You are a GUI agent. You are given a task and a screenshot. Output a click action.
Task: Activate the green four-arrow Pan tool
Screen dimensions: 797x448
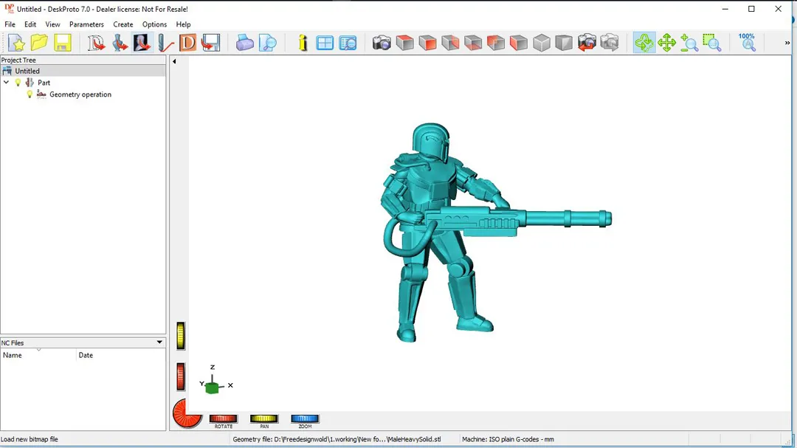(x=666, y=43)
